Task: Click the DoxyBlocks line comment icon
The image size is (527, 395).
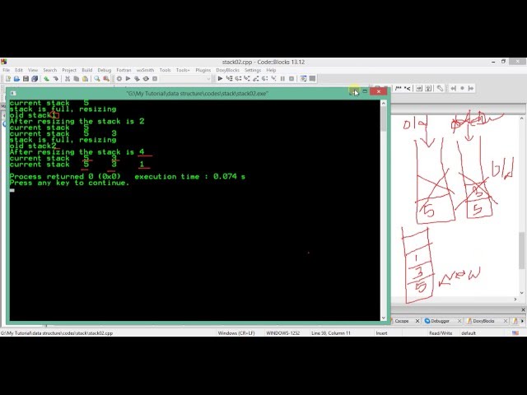Action: click(x=408, y=88)
